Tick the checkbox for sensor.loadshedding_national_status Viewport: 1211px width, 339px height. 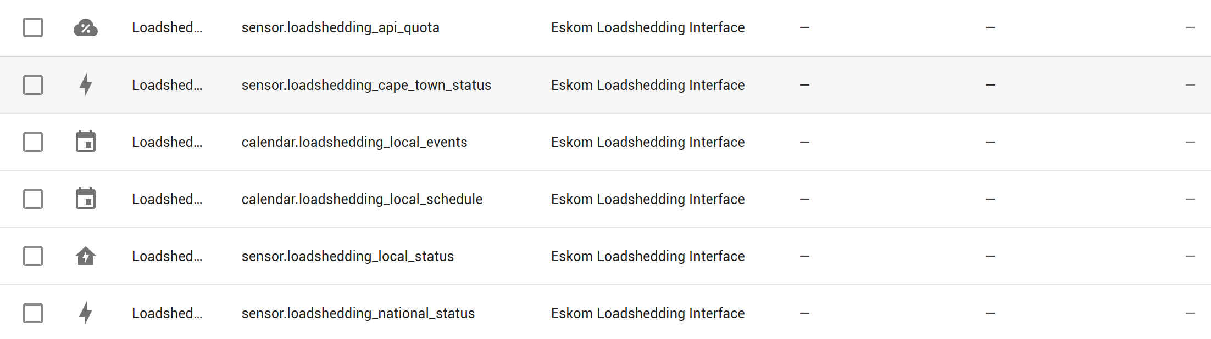click(x=32, y=313)
